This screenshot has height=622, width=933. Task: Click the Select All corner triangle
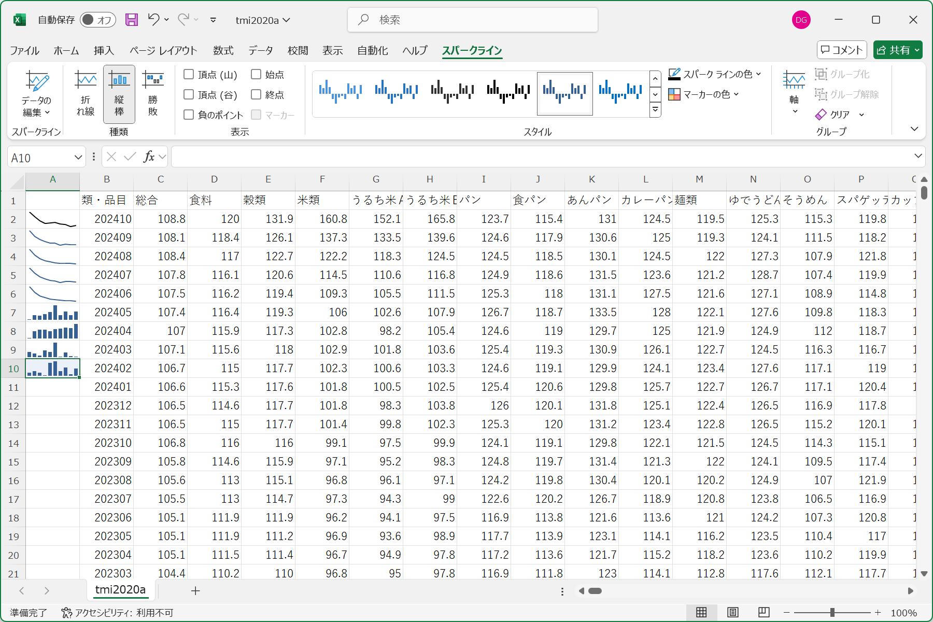click(17, 181)
